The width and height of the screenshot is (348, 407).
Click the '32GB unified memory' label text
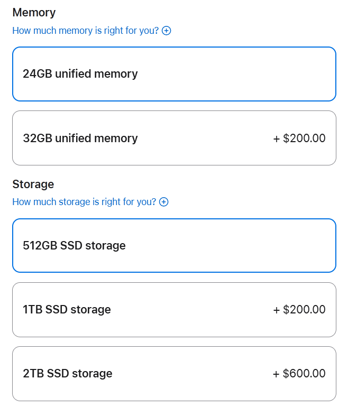click(80, 138)
